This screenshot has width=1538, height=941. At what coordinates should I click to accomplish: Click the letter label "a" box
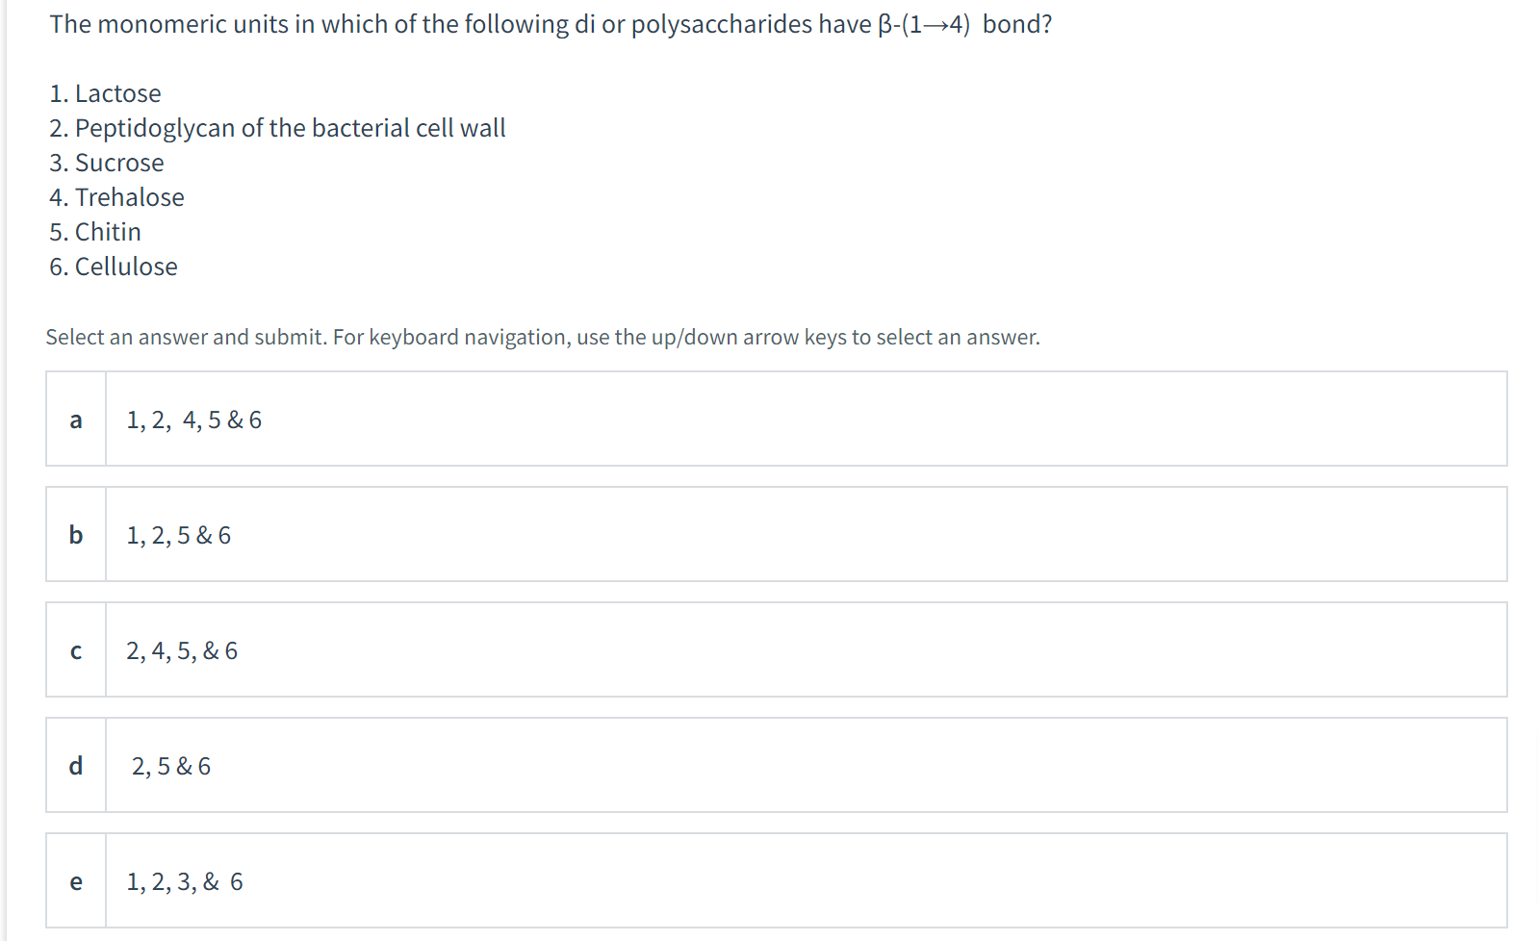point(75,420)
